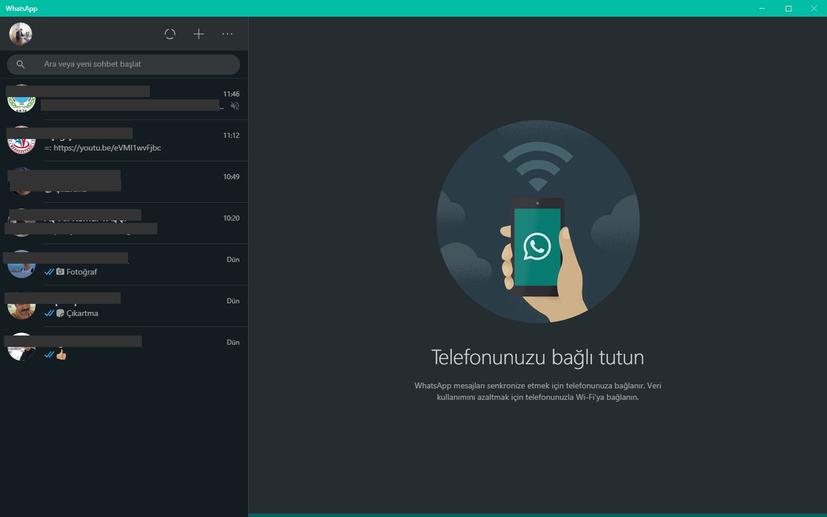Click the avatar of the Fotoğraf chat
Viewport: 827px width, 517px height.
pyautogui.click(x=21, y=265)
